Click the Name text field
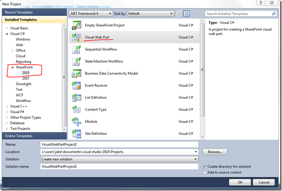 (x=119, y=144)
